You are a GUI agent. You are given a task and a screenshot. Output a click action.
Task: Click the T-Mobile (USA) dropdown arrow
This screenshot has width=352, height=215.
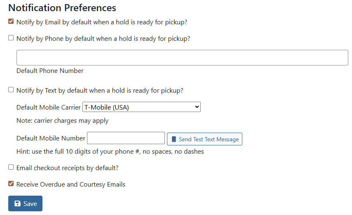(197, 107)
